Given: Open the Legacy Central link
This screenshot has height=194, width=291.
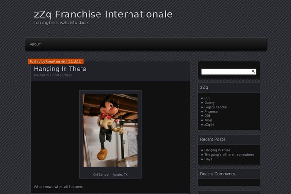Looking at the screenshot, I should point(215,107).
